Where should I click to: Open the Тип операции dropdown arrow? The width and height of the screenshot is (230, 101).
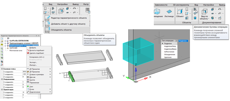point(176,41)
